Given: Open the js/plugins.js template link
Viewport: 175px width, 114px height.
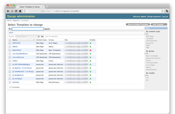Looking at the screenshot, I should coord(18,75).
